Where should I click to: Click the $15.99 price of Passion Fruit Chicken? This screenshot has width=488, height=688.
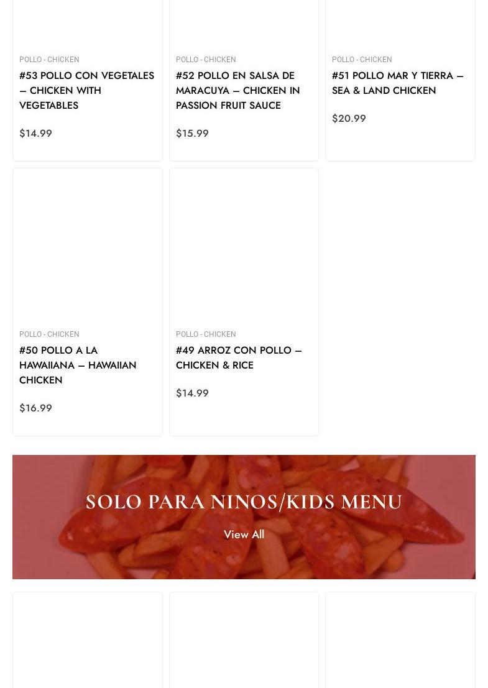pyautogui.click(x=192, y=133)
